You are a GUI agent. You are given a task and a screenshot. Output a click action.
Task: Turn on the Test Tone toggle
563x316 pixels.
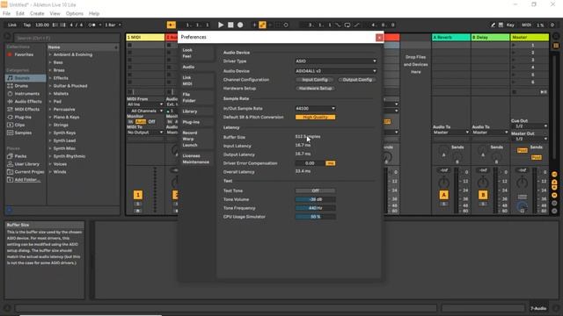pos(315,191)
